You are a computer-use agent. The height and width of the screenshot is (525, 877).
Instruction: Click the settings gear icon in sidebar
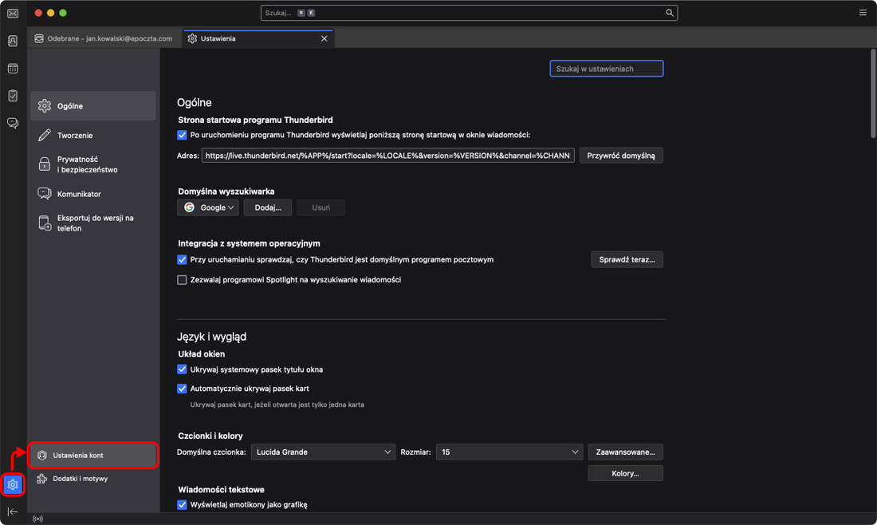coord(13,484)
